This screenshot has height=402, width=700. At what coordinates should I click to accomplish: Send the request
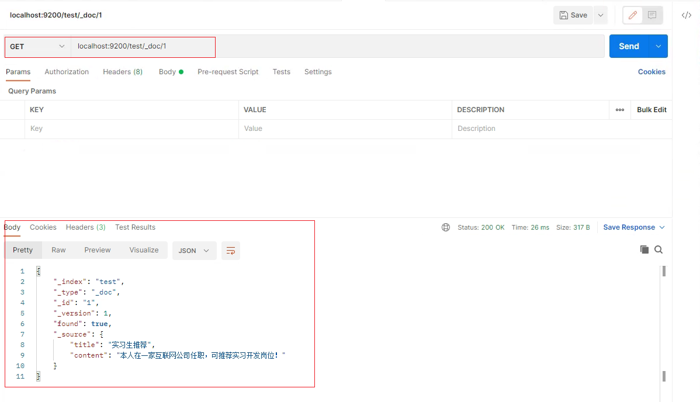click(x=629, y=46)
